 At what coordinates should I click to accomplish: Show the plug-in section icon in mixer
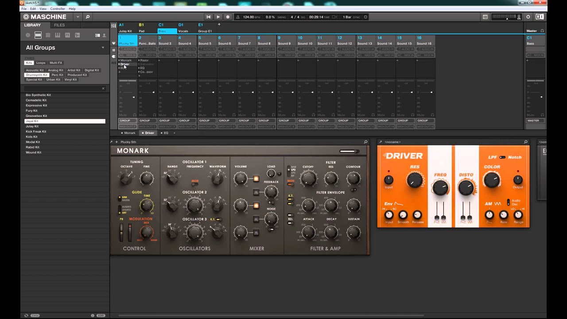pyautogui.click(x=114, y=57)
